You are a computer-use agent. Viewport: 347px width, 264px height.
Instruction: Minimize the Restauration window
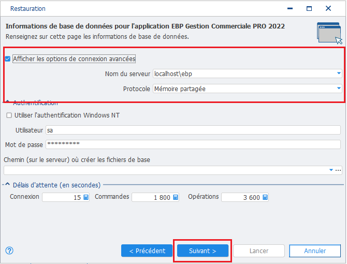click(x=290, y=9)
